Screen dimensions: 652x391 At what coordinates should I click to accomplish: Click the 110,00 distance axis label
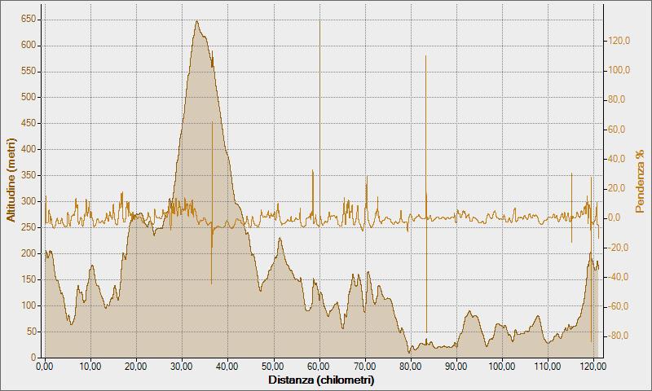pos(548,367)
